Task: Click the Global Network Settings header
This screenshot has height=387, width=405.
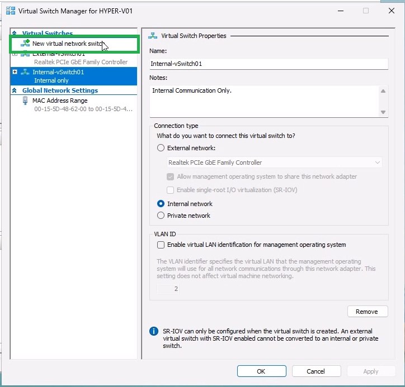Action: tap(60, 90)
